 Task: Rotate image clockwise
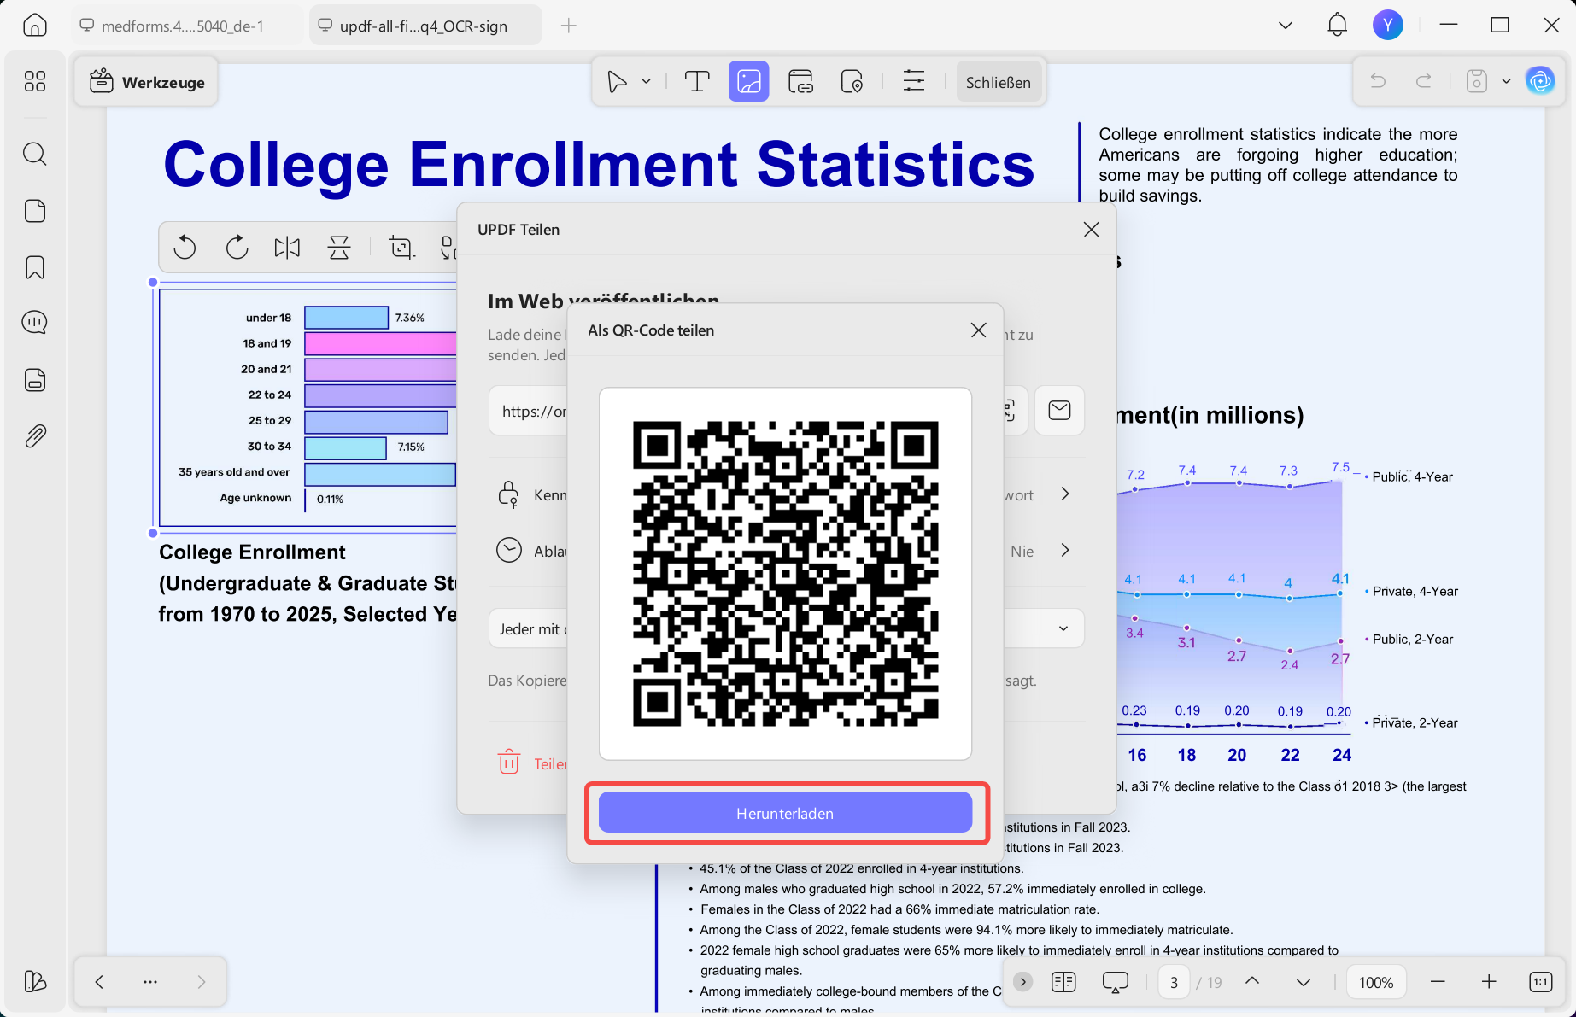237,248
